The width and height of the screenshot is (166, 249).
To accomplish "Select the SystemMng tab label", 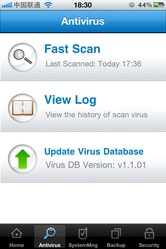I will [x=83, y=245].
